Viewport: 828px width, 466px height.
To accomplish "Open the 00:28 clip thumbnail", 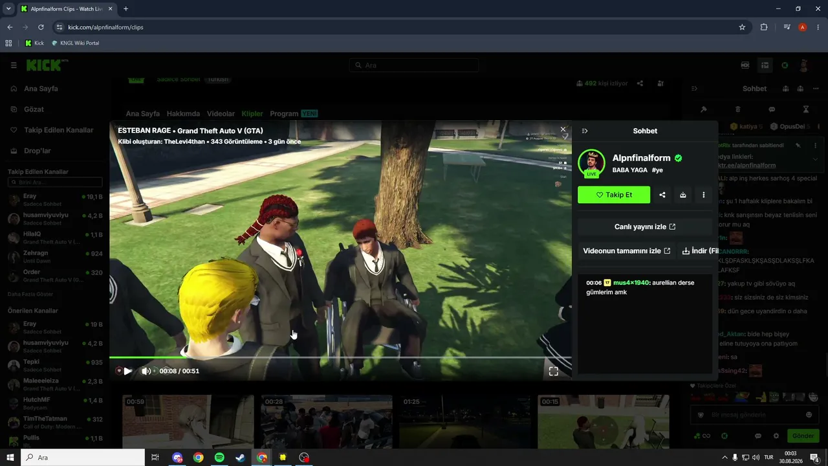I will 327,421.
